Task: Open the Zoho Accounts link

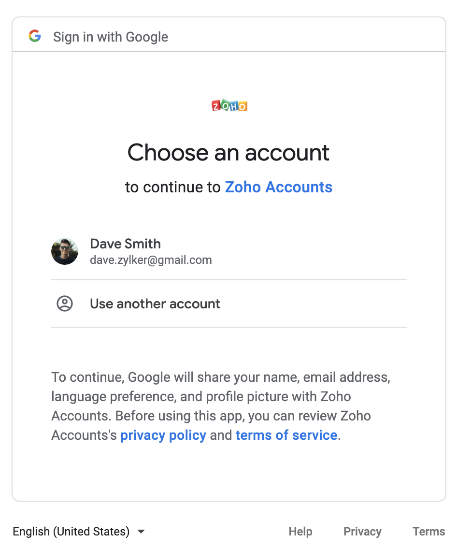Action: point(279,187)
